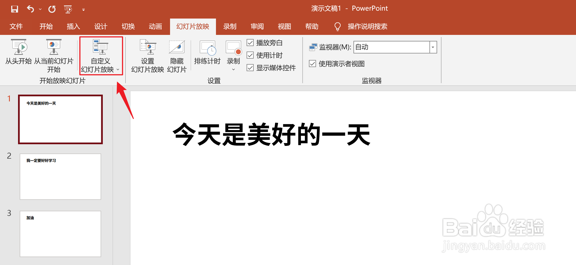
Task: Switch to the 帮助 ribbon tab
Action: pos(312,26)
